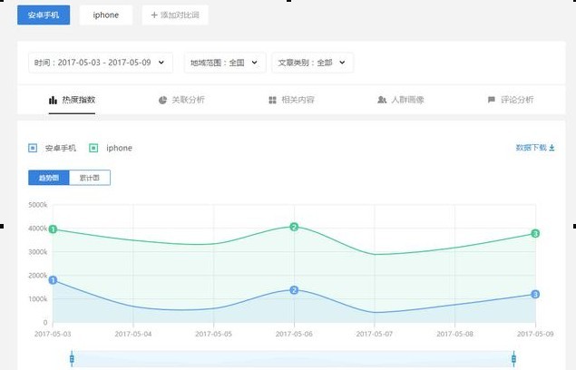Click the people icon of 人群画像
The width and height of the screenshot is (576, 370).
[382, 100]
